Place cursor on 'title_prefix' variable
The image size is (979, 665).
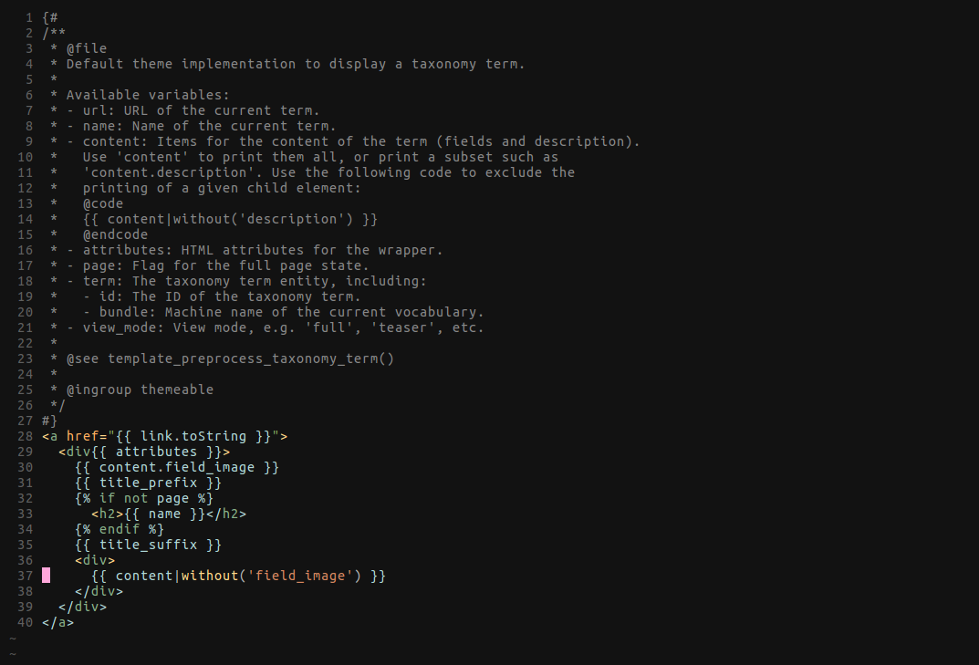148,483
